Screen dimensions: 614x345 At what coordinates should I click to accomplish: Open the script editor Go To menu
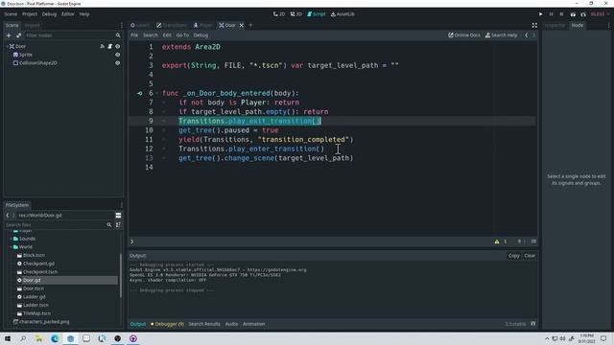pyautogui.click(x=182, y=35)
